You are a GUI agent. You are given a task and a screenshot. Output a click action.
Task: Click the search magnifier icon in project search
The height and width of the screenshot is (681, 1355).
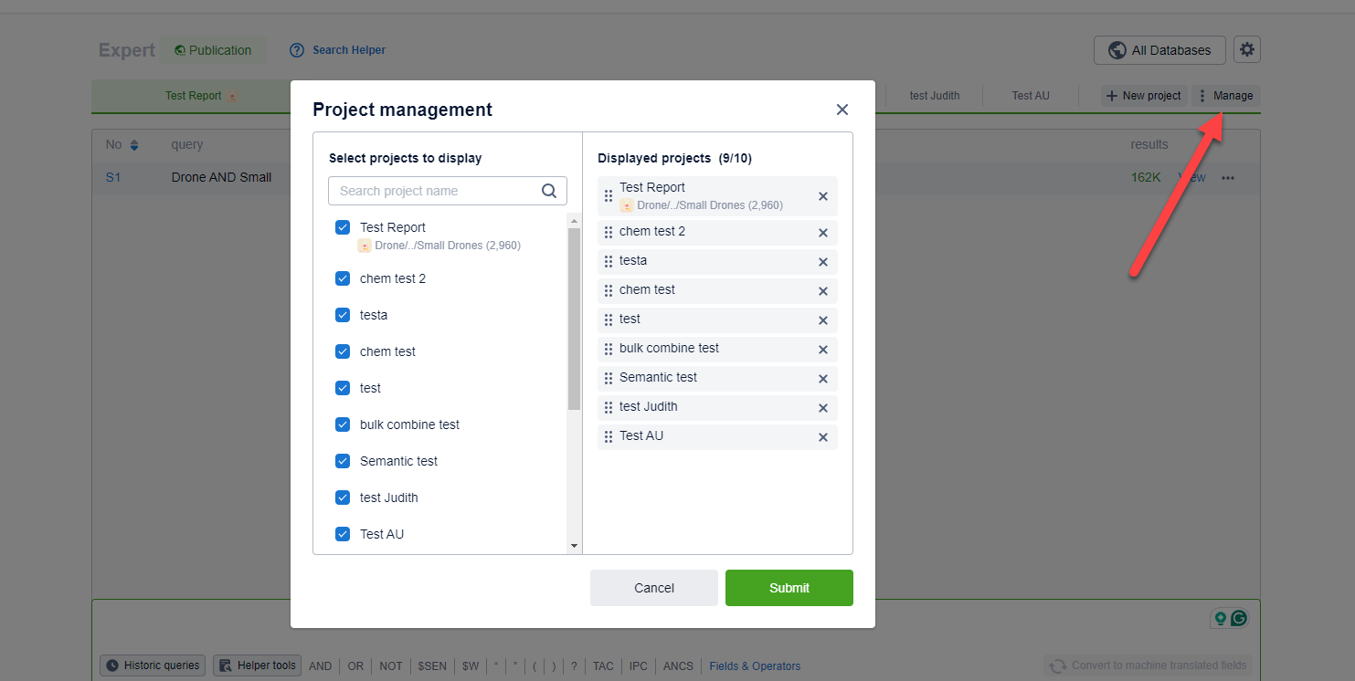point(549,191)
